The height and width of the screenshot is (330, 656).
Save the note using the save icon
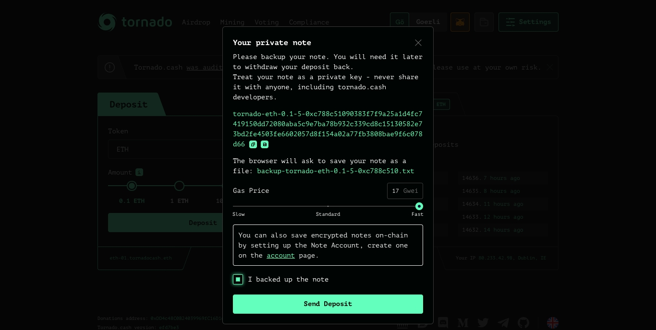265,144
